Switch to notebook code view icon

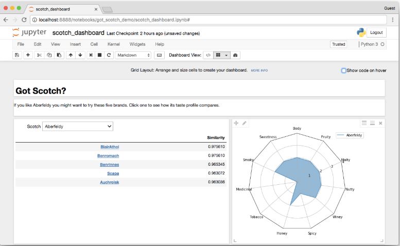coord(208,55)
